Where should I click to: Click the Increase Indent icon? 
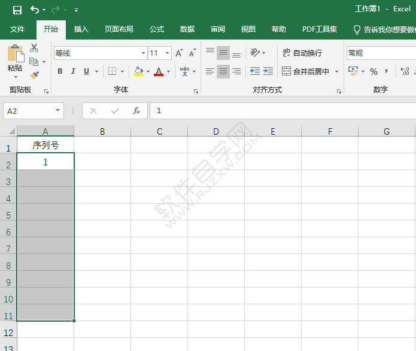[x=268, y=71]
